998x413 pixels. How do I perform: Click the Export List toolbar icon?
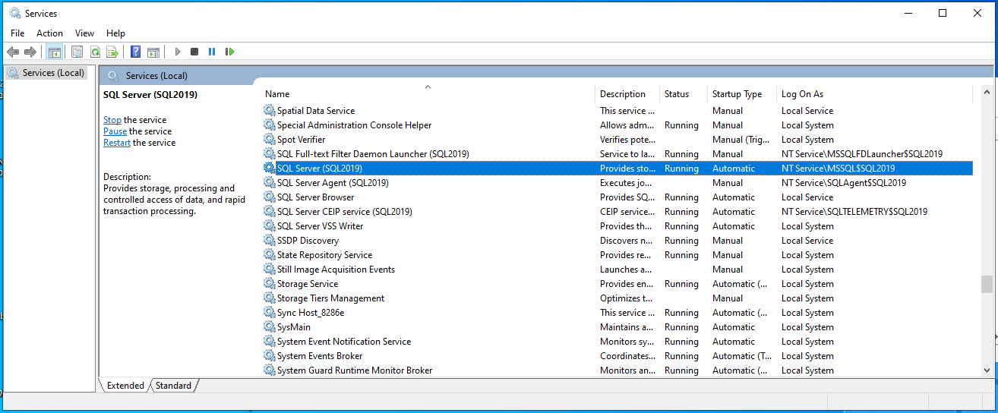[x=112, y=52]
